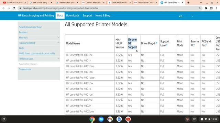Open Chrome from the shelf
Screen dimensions: 220x123
(92, 119)
